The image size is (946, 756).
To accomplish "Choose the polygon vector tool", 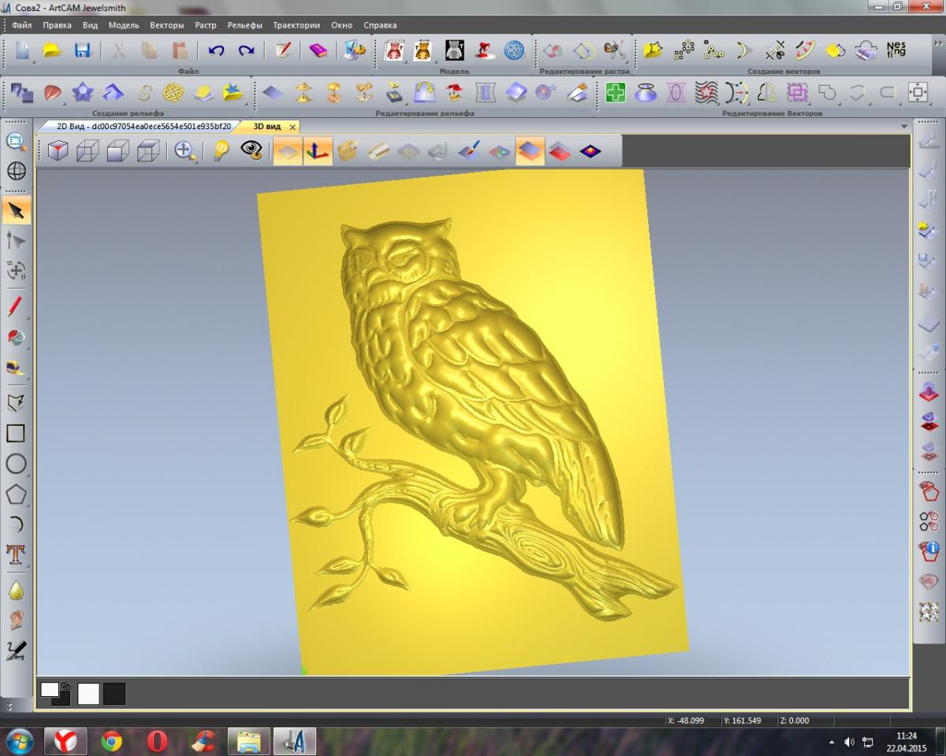I will tap(16, 495).
